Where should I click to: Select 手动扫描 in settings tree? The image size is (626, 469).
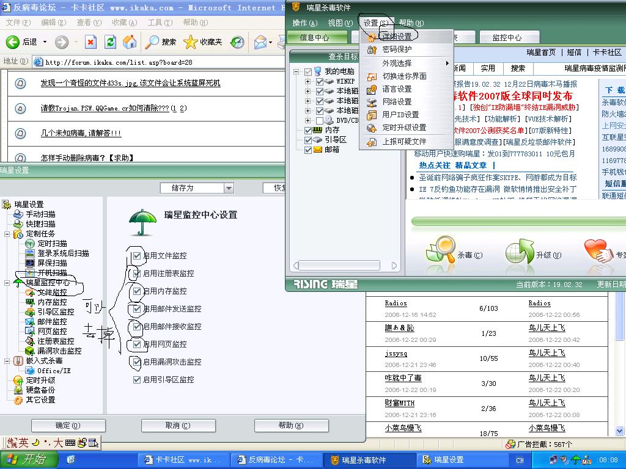coord(40,214)
